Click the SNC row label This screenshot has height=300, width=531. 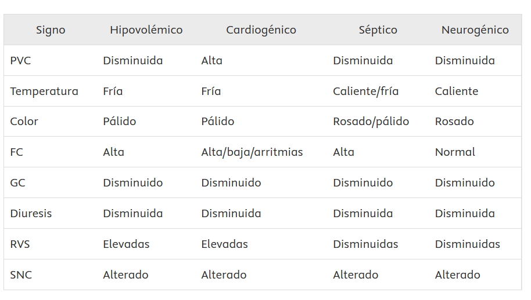point(21,275)
